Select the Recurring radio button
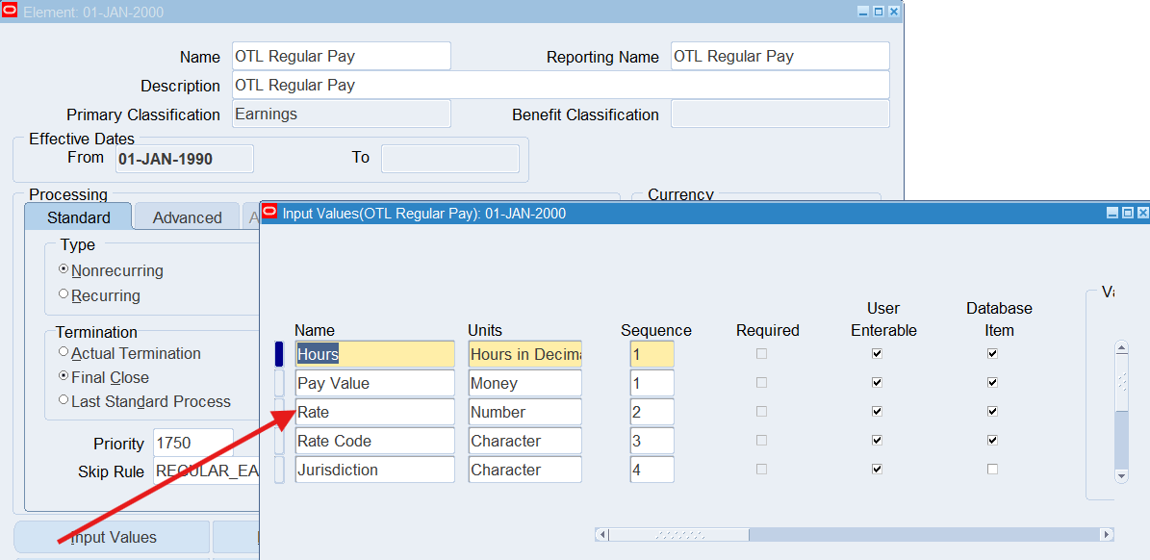The width and height of the screenshot is (1150, 560). [64, 294]
